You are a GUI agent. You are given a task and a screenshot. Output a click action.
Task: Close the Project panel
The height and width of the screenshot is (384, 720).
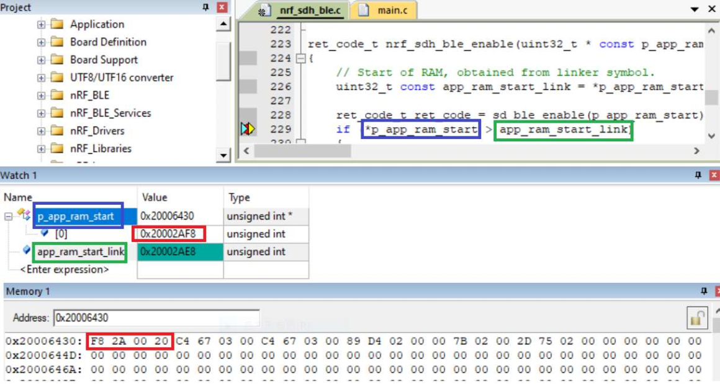click(222, 7)
